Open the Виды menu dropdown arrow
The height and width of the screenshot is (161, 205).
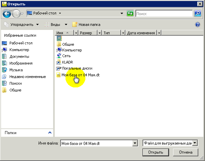click(66, 25)
